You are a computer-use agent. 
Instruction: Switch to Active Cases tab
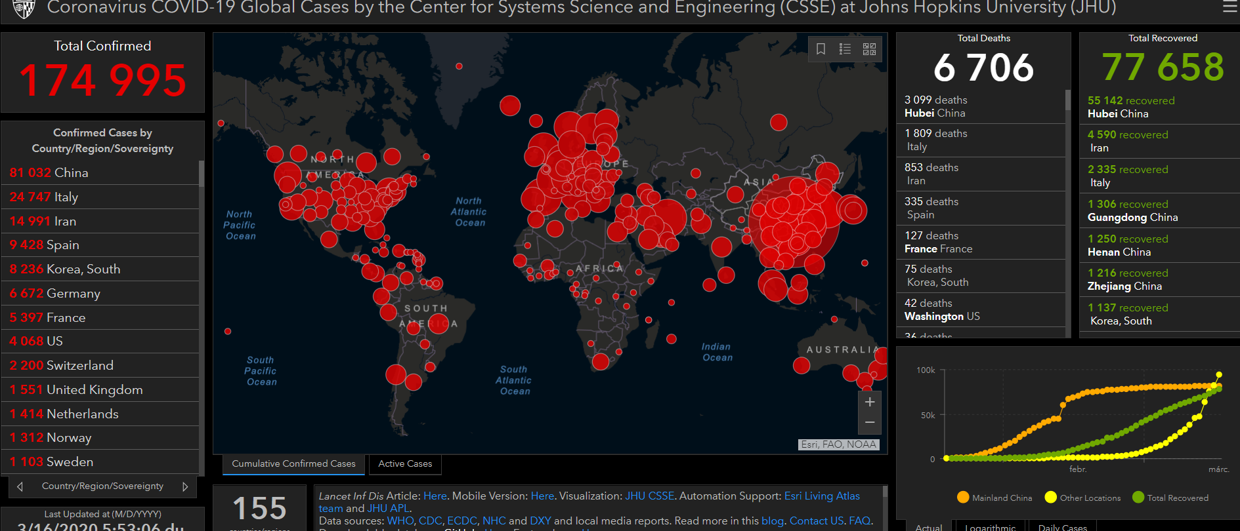pyautogui.click(x=405, y=464)
